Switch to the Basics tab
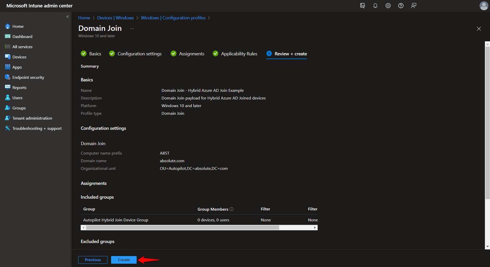Viewport: 490px width, 267px height. pos(95,54)
